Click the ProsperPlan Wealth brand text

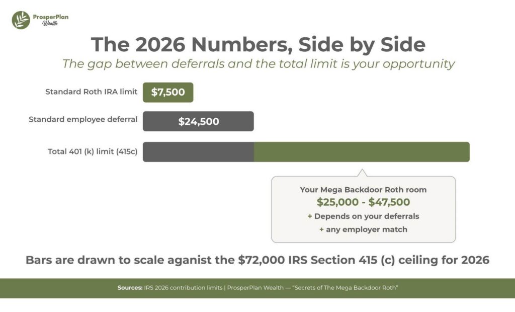point(51,20)
